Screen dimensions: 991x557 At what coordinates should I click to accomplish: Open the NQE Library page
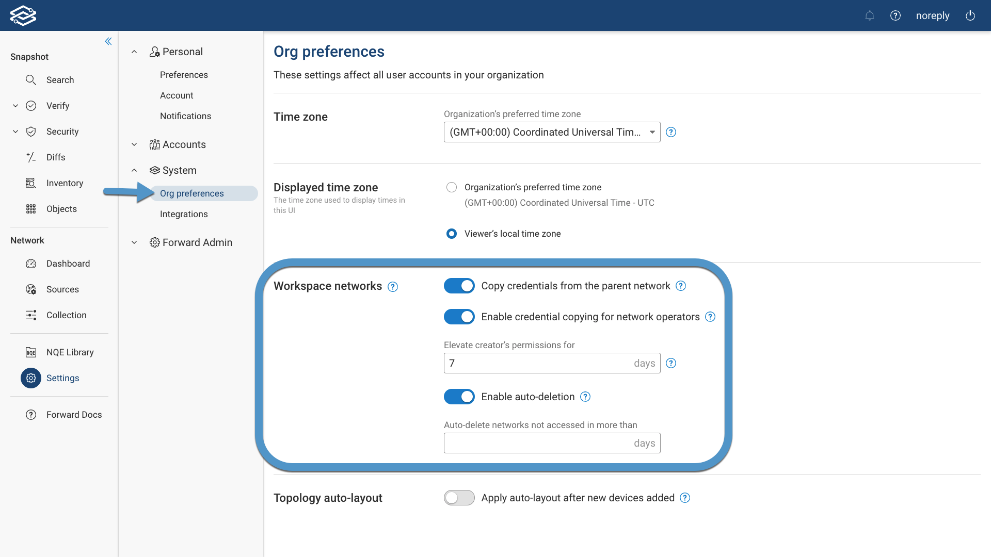pyautogui.click(x=70, y=352)
